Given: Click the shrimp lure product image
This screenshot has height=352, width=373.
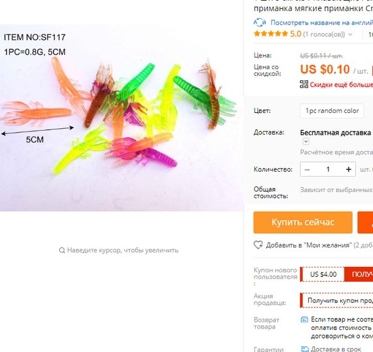Looking at the screenshot, I should click(121, 118).
